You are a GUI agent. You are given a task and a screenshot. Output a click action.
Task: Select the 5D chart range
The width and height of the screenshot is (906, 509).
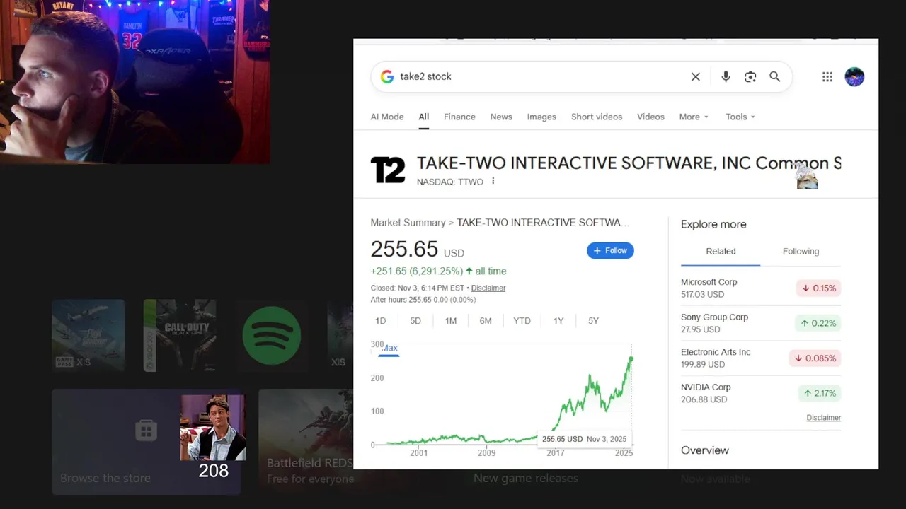click(415, 320)
